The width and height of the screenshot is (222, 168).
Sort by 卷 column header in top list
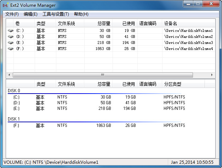tap(24, 23)
